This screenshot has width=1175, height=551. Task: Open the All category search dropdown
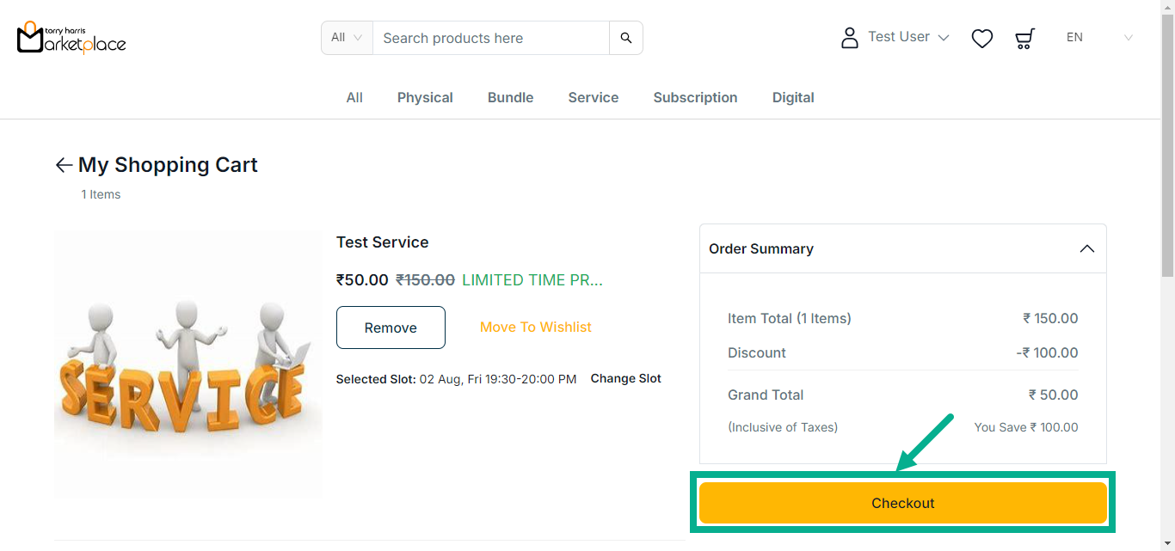[x=347, y=38]
